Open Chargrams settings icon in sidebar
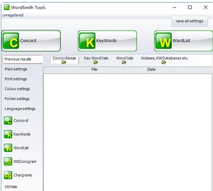The image size is (213, 191). (x=8, y=175)
